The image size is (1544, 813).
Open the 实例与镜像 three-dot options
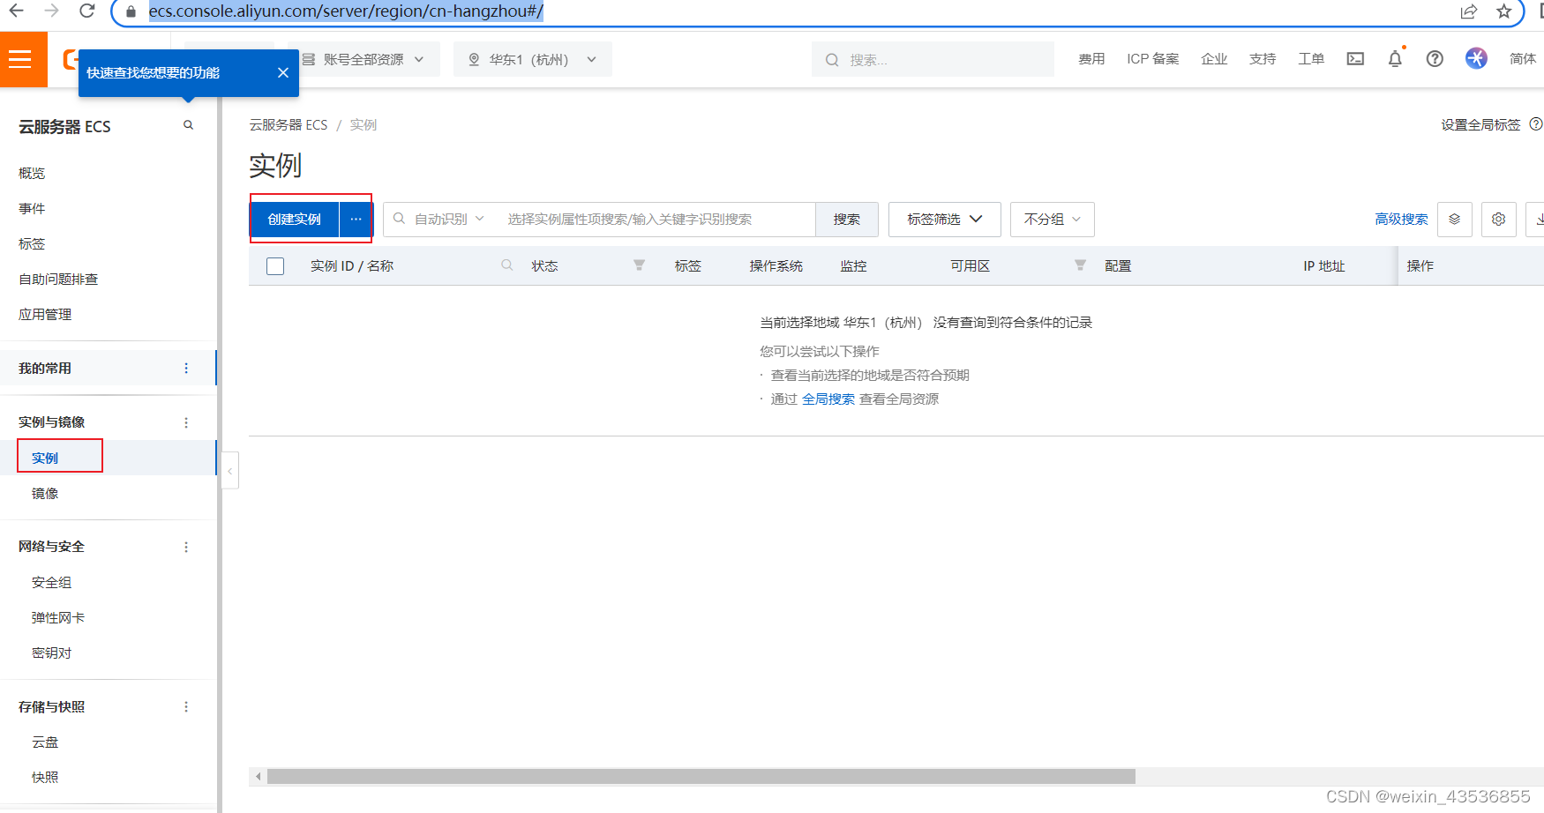click(x=186, y=422)
